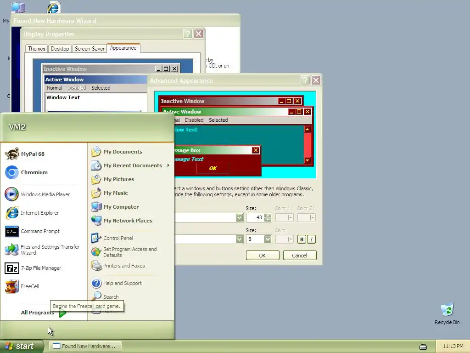This screenshot has height=353, width=470.
Task: Click Selected menu item in red preview
Action: coord(218,120)
